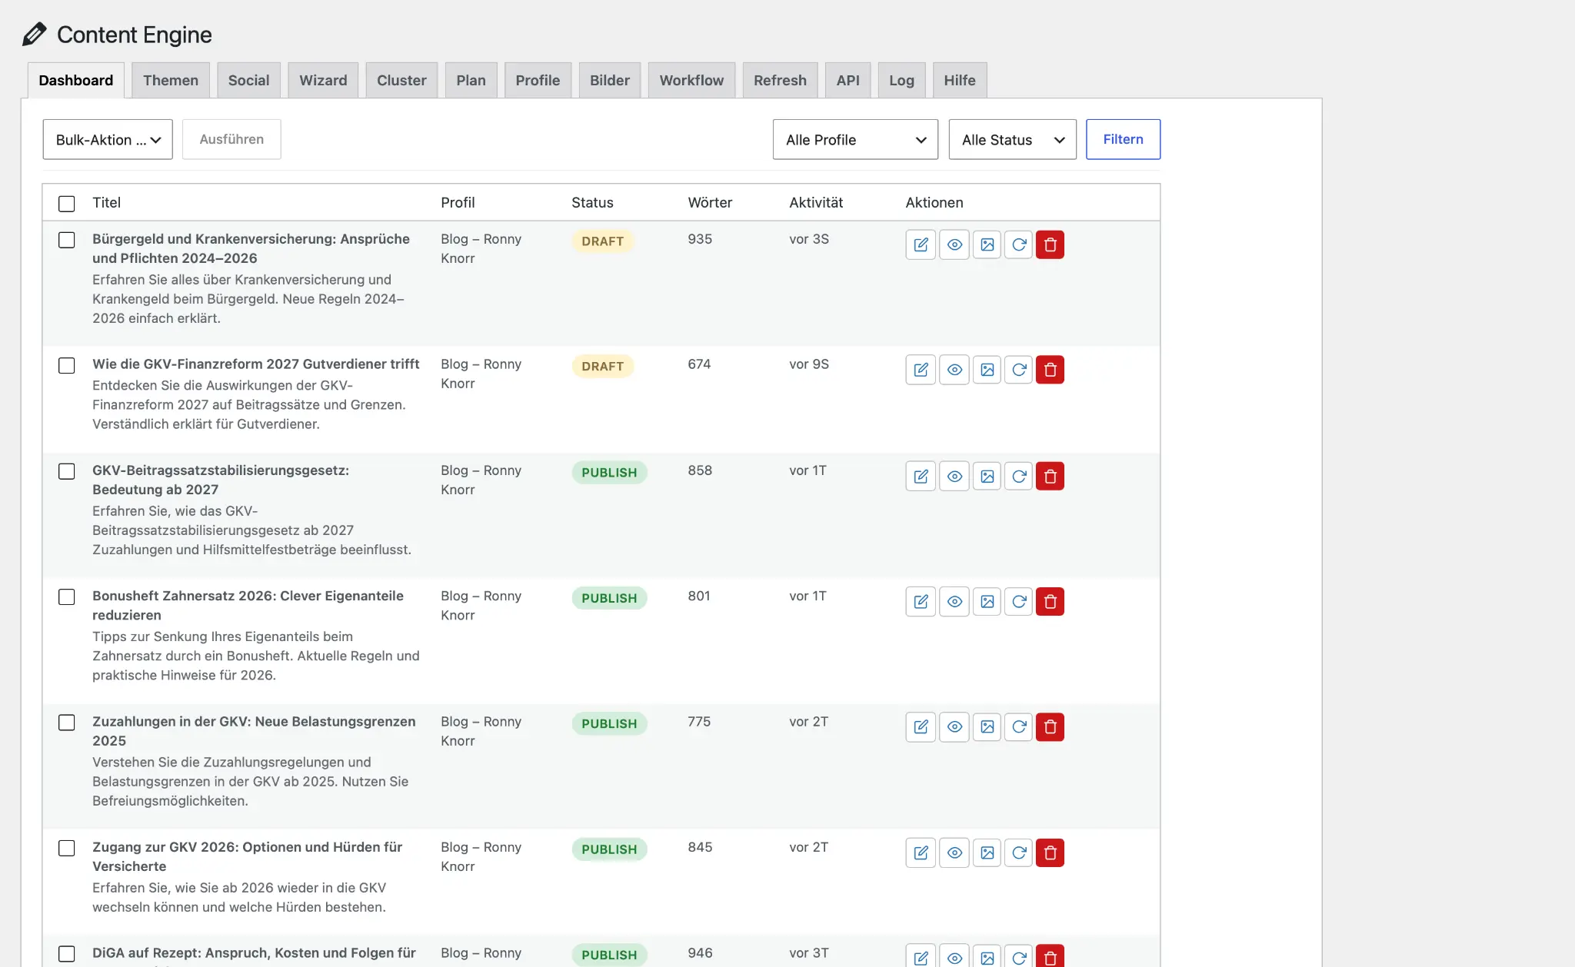Refresh the Bürgergeld und Krankenversicherung article
This screenshot has height=967, width=1575.
[x=1019, y=244]
